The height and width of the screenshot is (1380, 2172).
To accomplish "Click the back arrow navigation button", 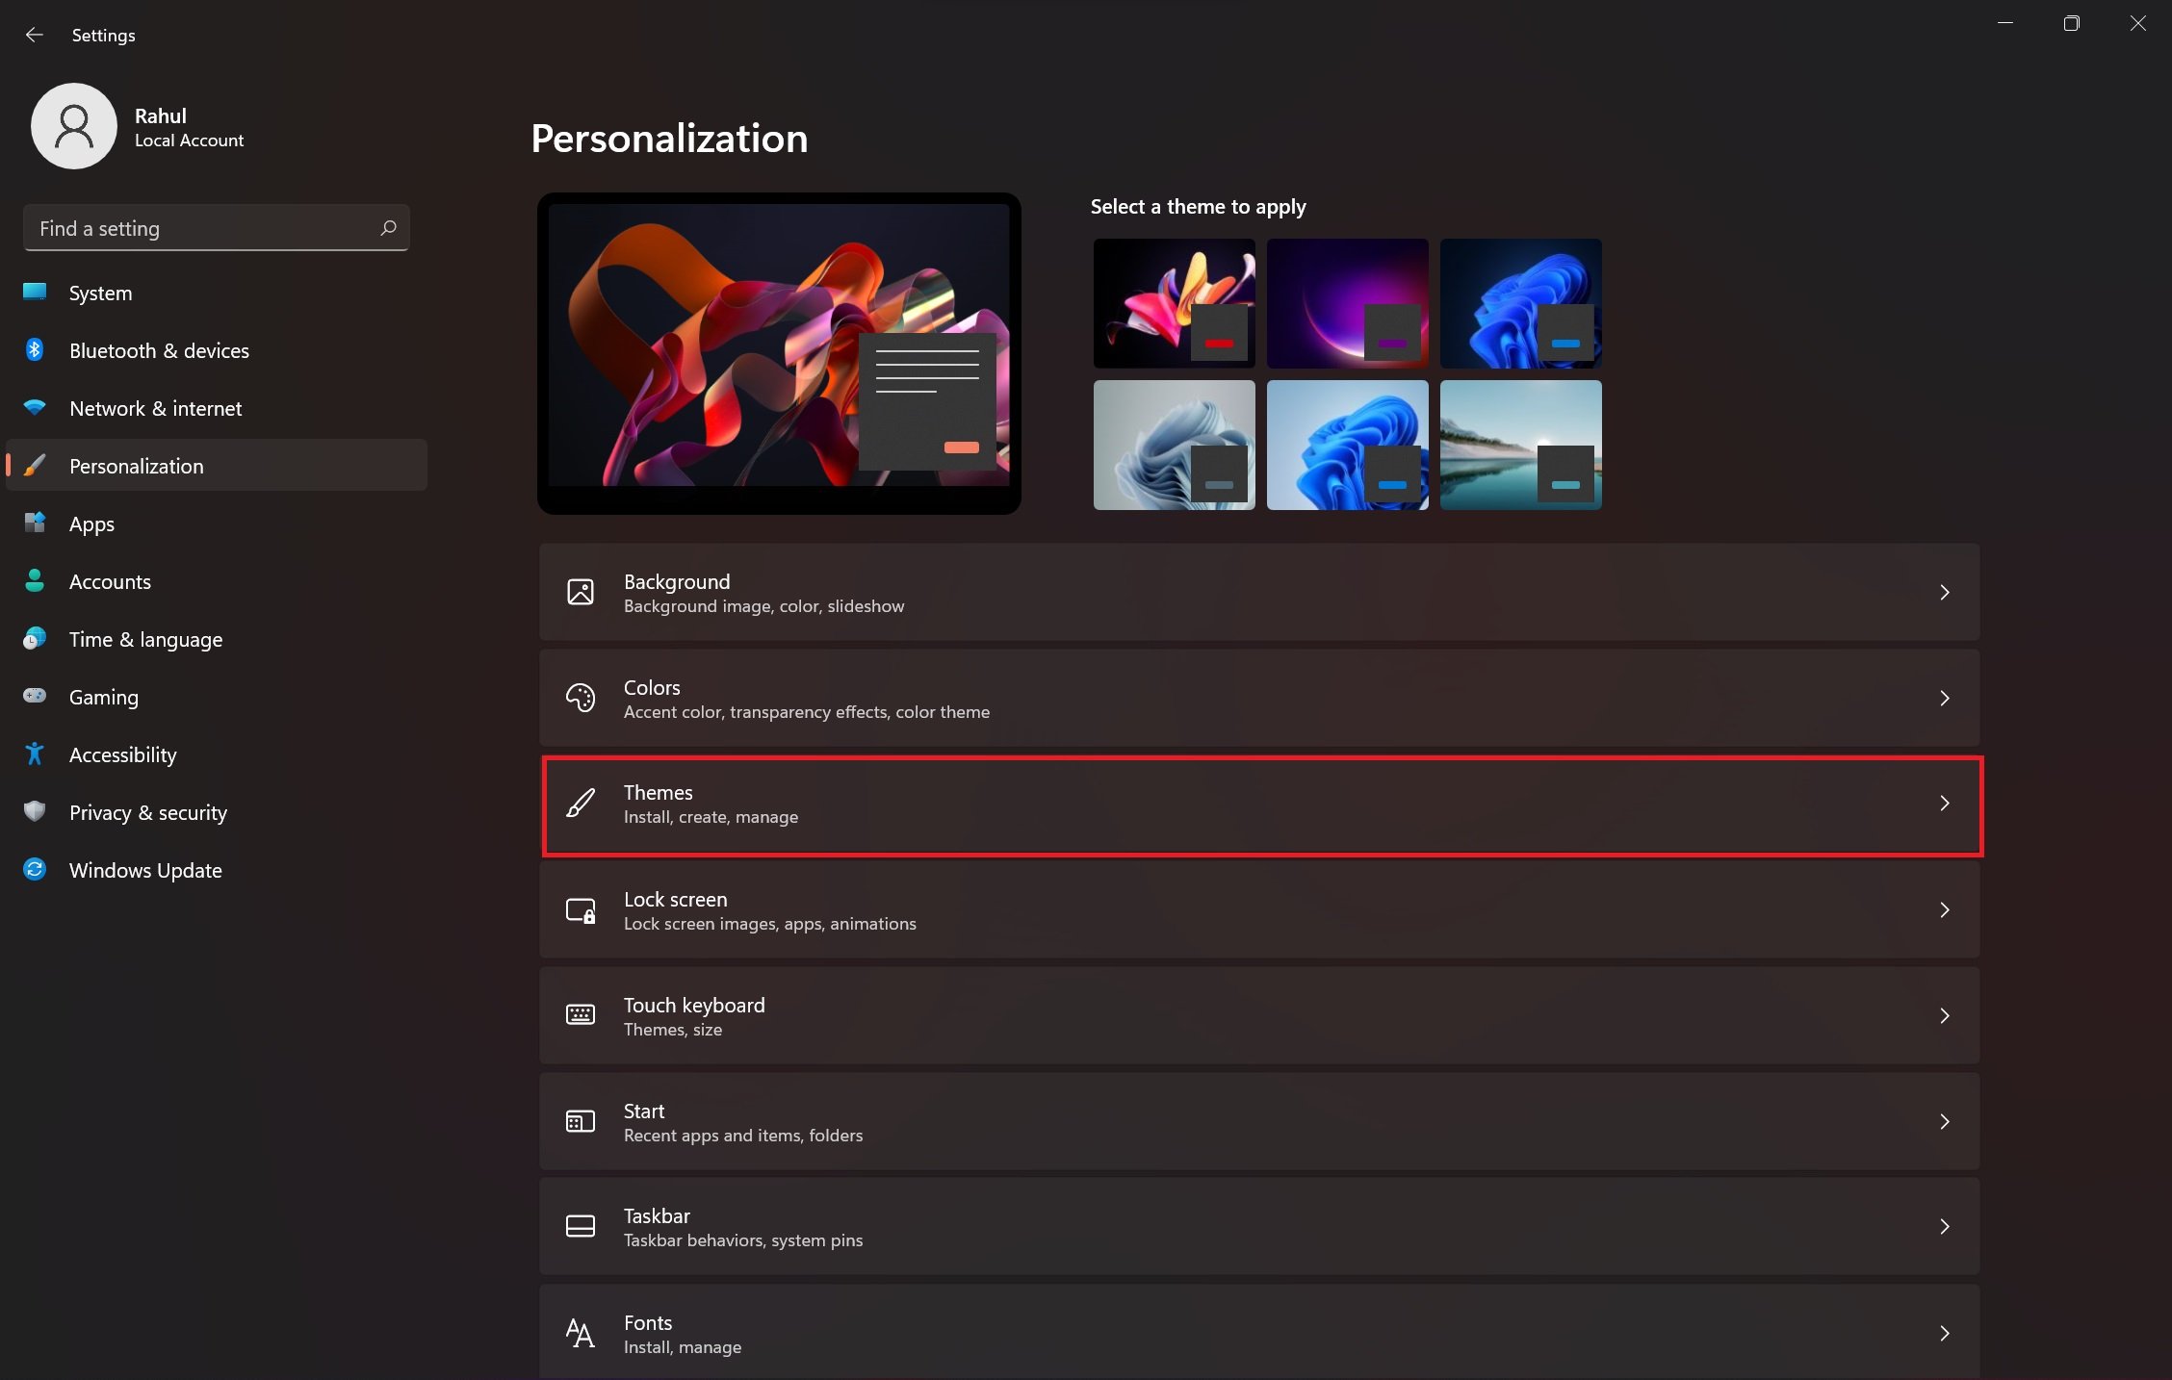I will [35, 34].
